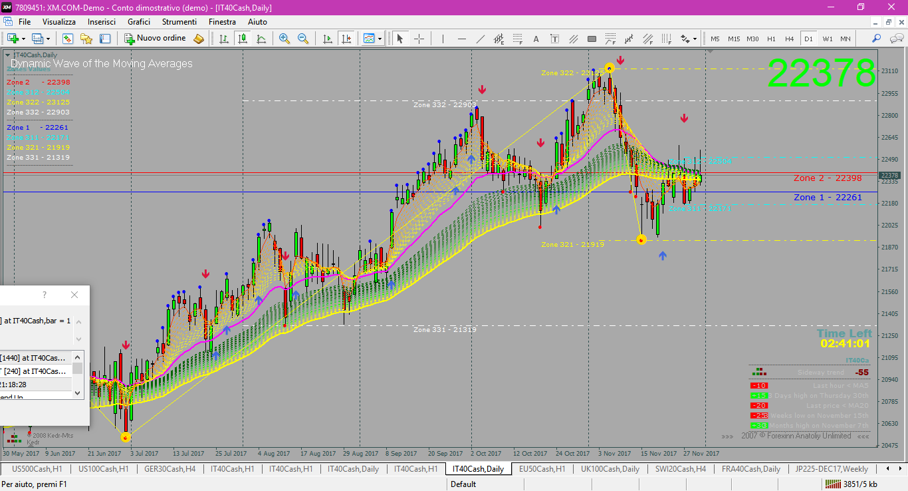
Task: Click the dialog list scroll-down arrow
Action: point(78,393)
